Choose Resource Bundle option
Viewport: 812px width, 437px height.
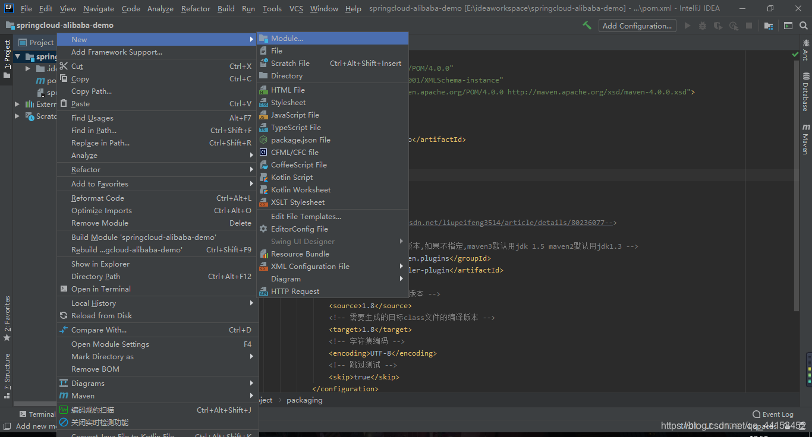[x=332, y=254]
